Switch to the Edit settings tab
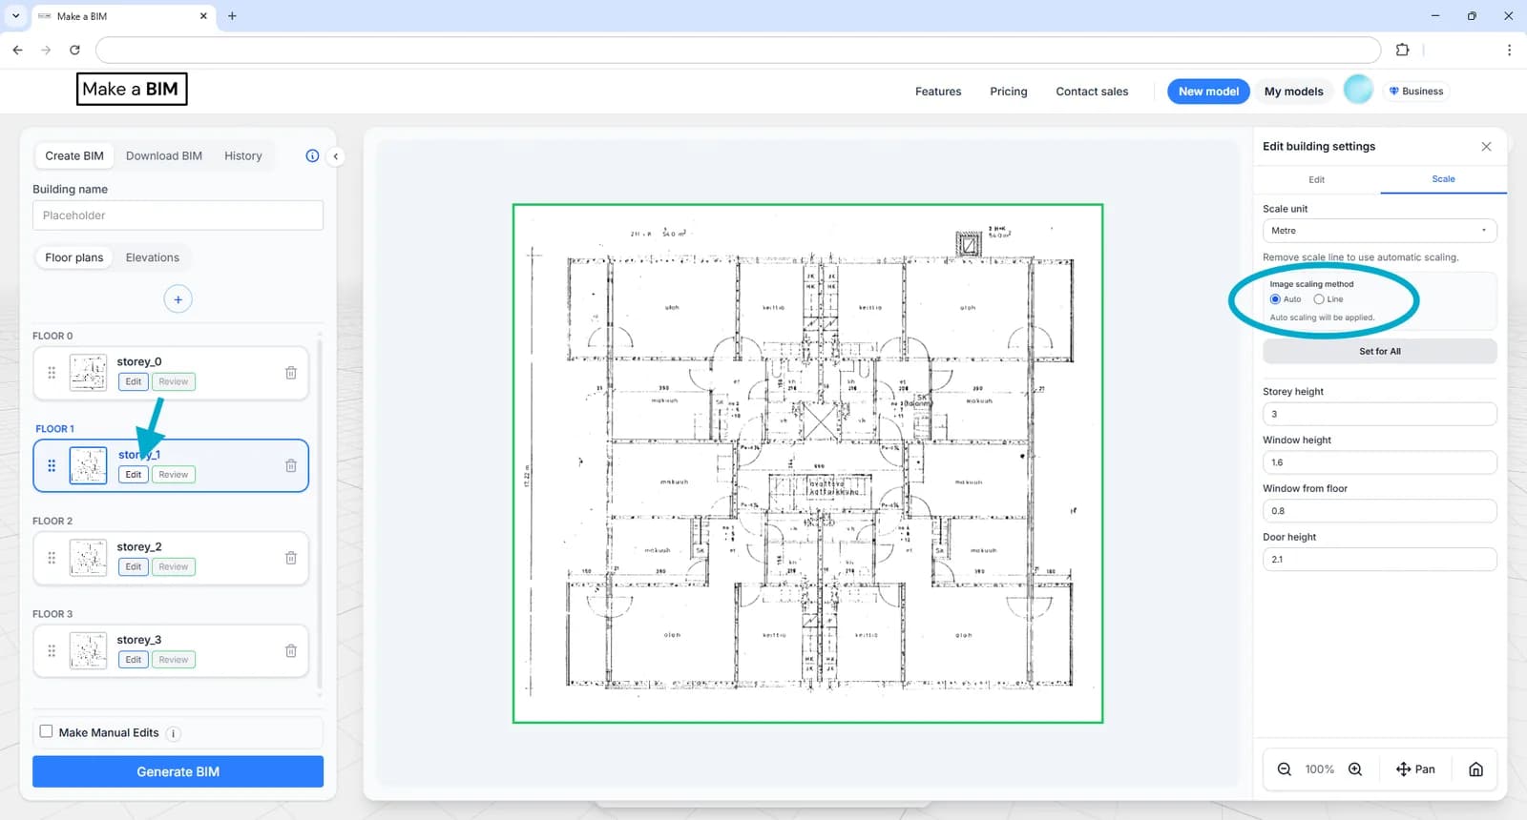Screen dimensions: 1527x820 pos(1316,179)
